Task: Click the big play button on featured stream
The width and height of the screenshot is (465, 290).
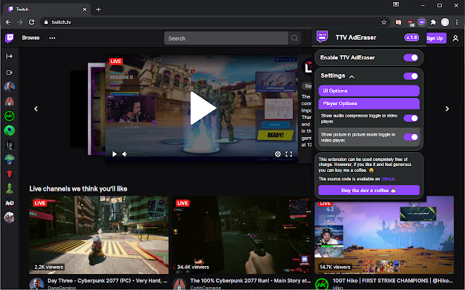Action: pyautogui.click(x=203, y=108)
